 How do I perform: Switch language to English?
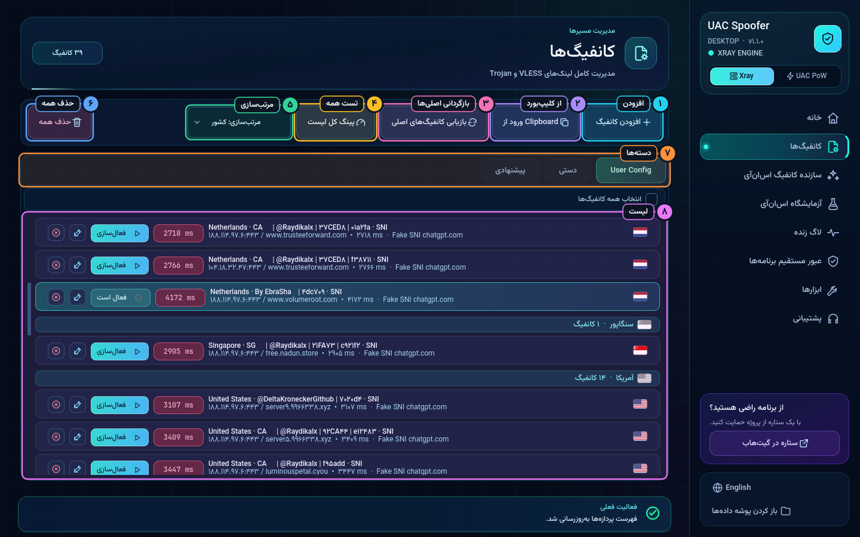pyautogui.click(x=732, y=488)
